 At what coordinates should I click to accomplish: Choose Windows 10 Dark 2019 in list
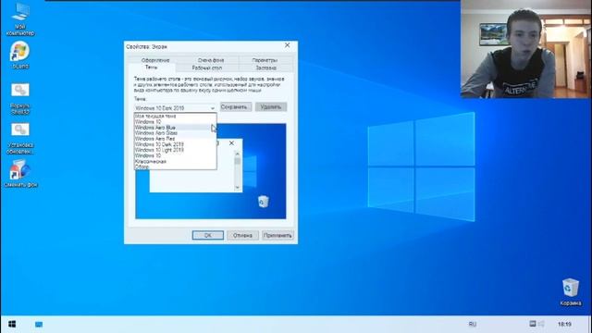point(175,144)
